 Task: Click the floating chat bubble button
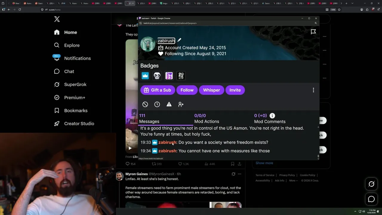(x=371, y=199)
